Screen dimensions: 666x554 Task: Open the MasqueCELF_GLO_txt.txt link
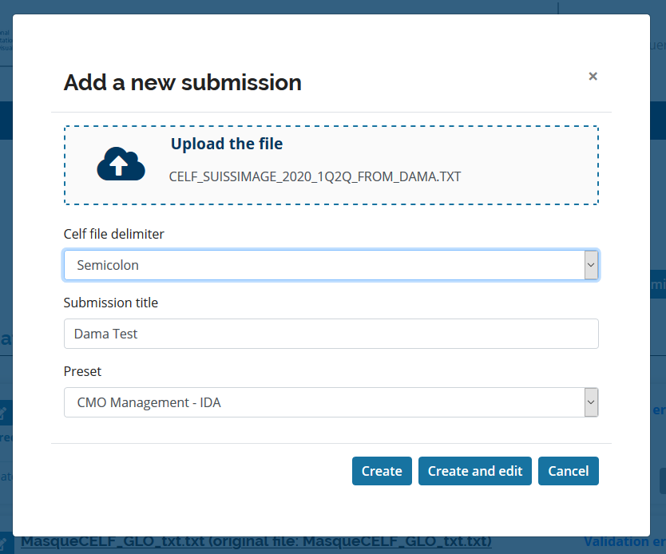[x=256, y=541]
